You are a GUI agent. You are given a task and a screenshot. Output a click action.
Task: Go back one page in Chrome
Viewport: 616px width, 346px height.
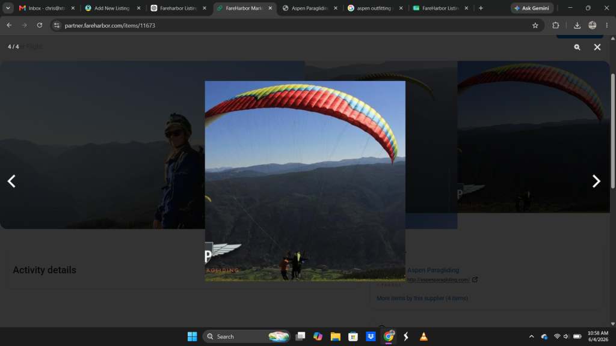9,25
